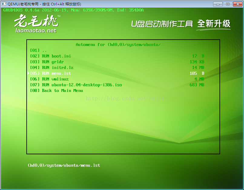
Task: Click the QEMU window title bar icon
Action: [4, 4]
